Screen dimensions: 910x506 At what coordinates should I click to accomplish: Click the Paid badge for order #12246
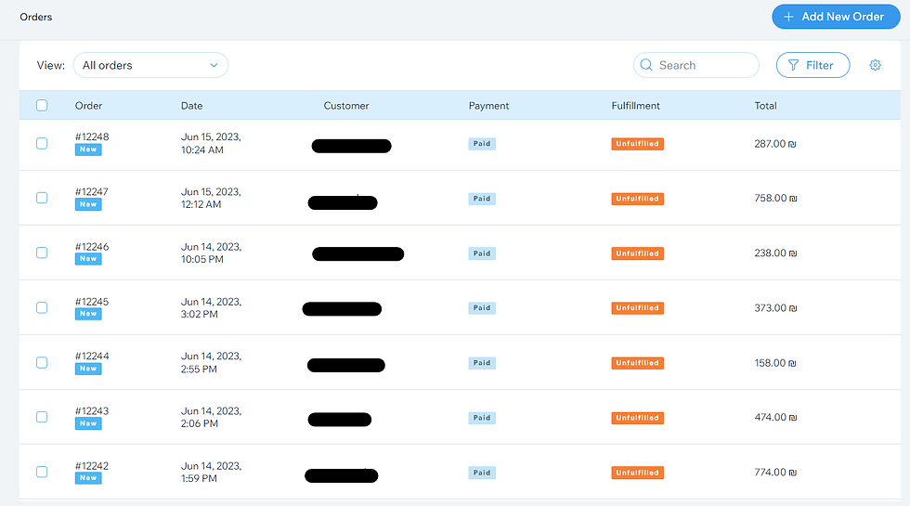[482, 253]
